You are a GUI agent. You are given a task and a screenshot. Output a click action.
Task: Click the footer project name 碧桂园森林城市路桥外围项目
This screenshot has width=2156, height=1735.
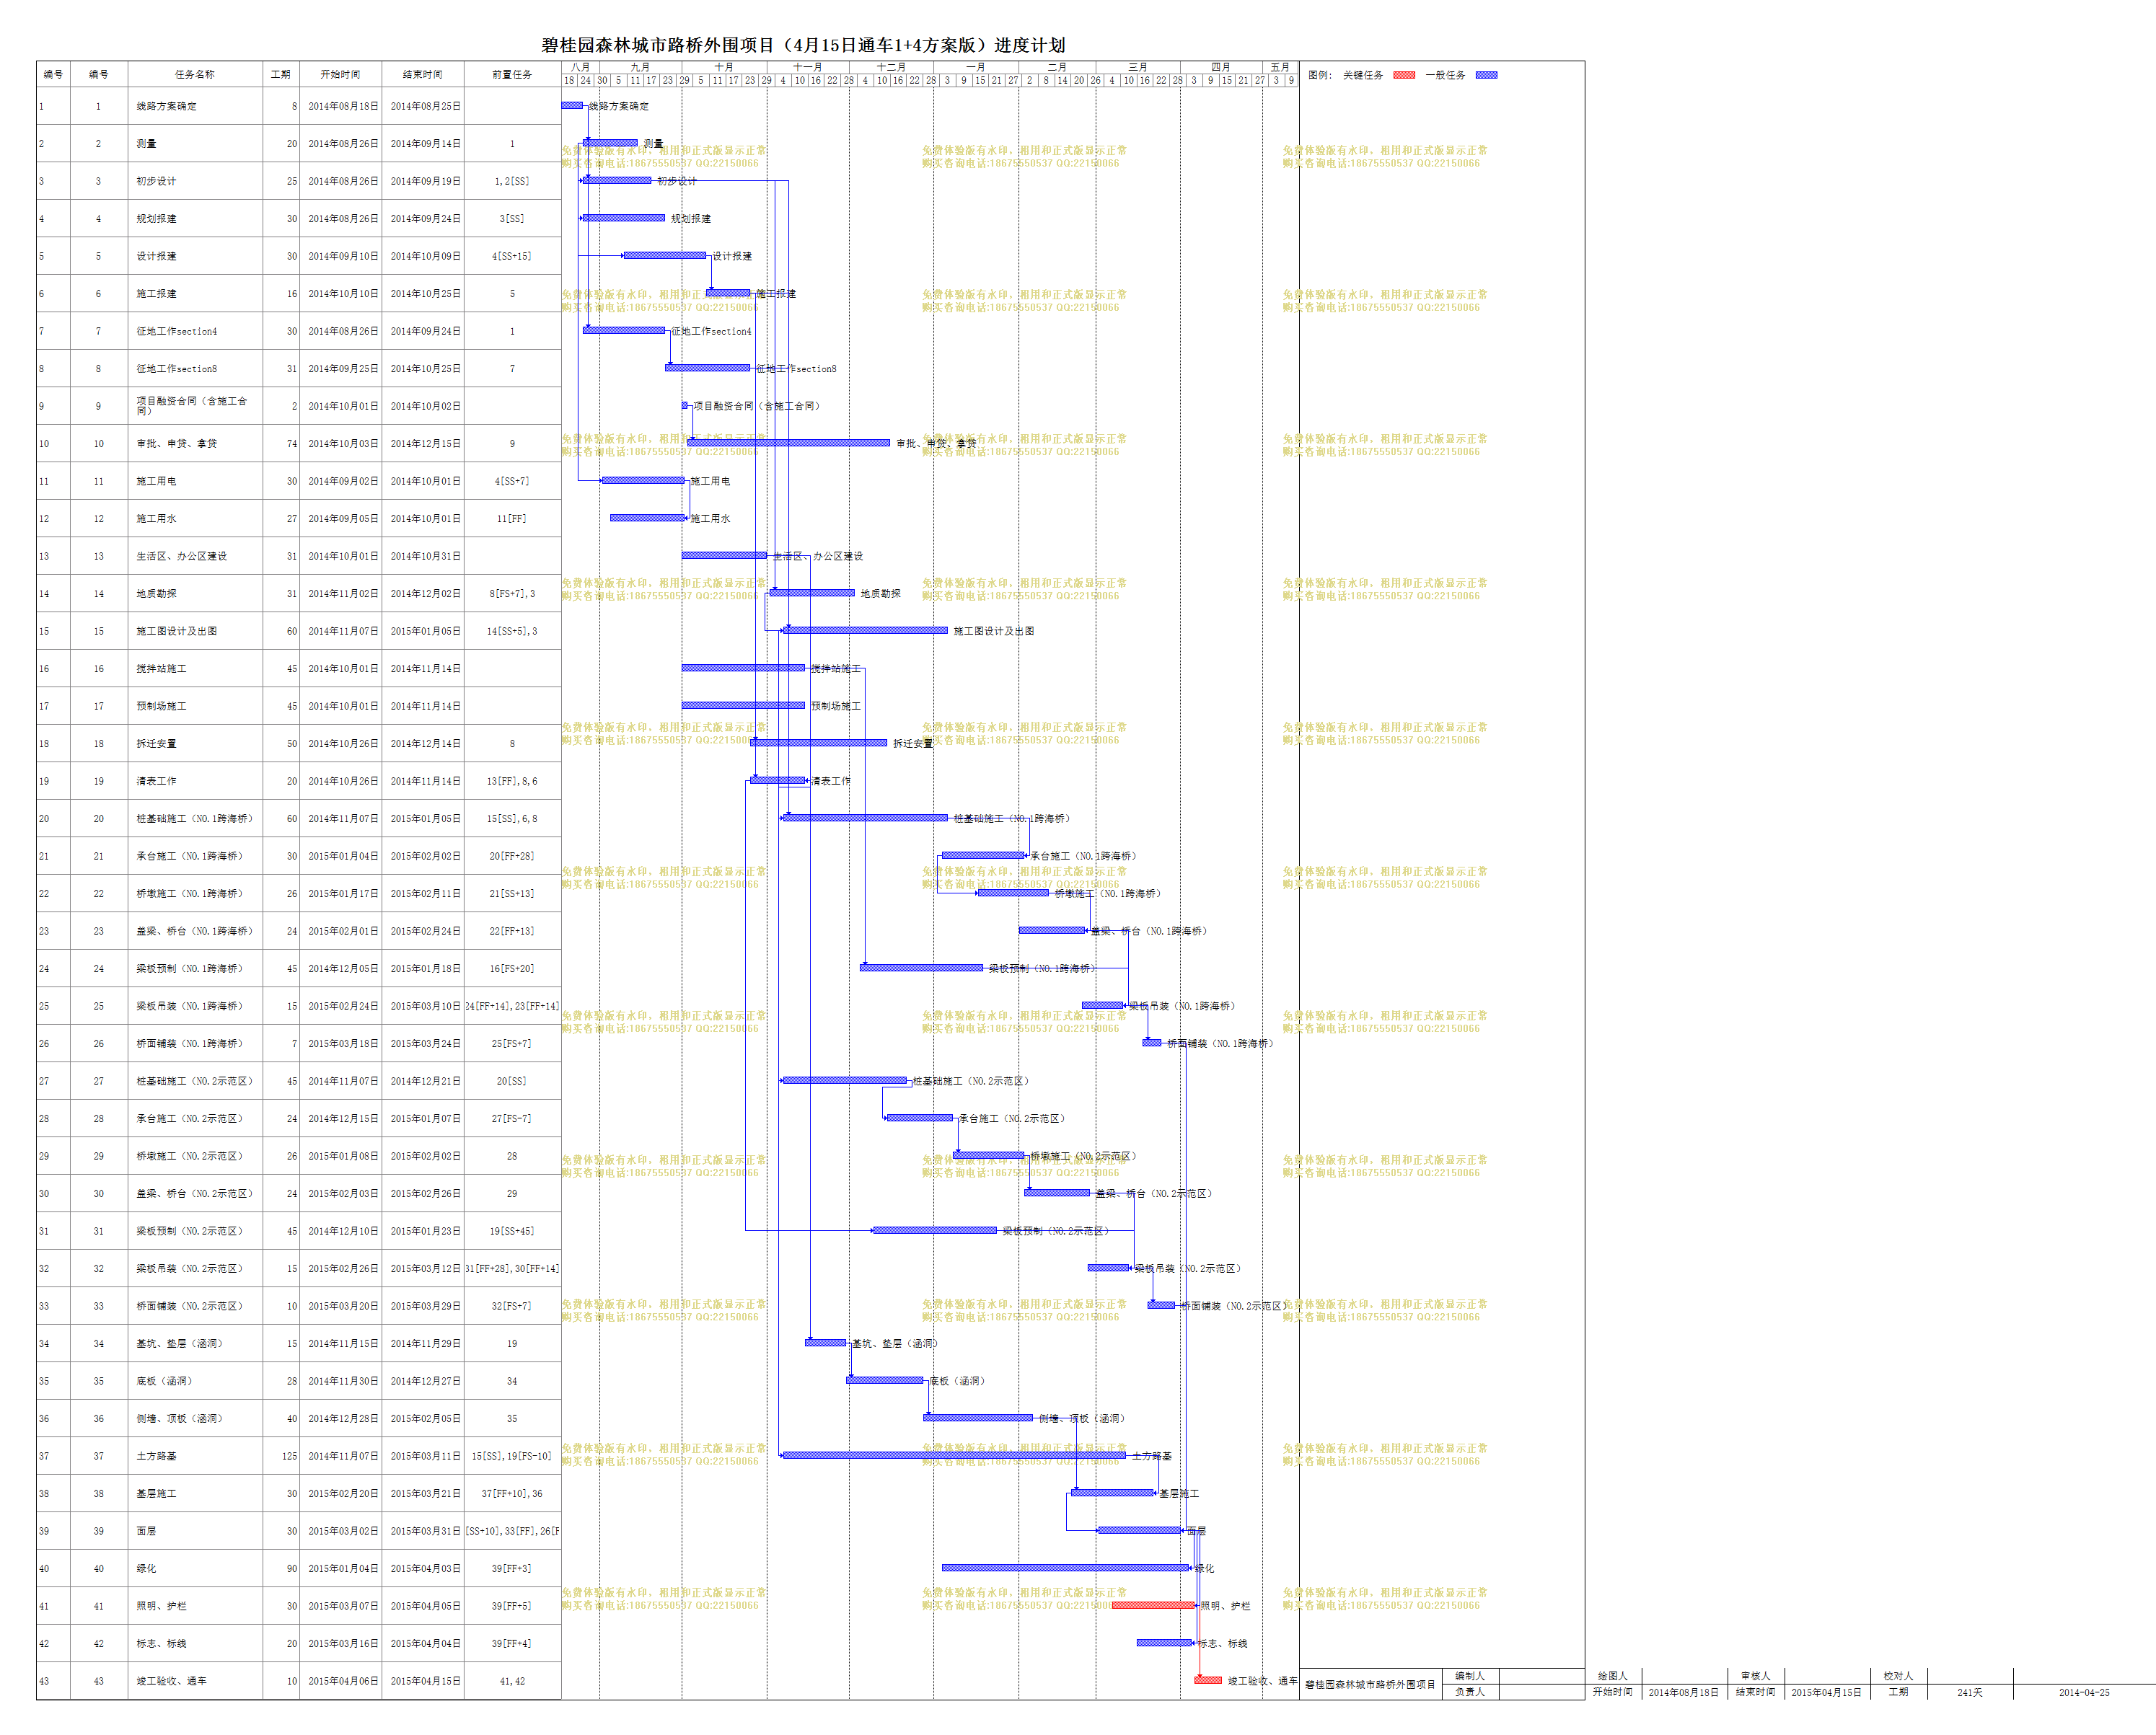(x=1370, y=1684)
